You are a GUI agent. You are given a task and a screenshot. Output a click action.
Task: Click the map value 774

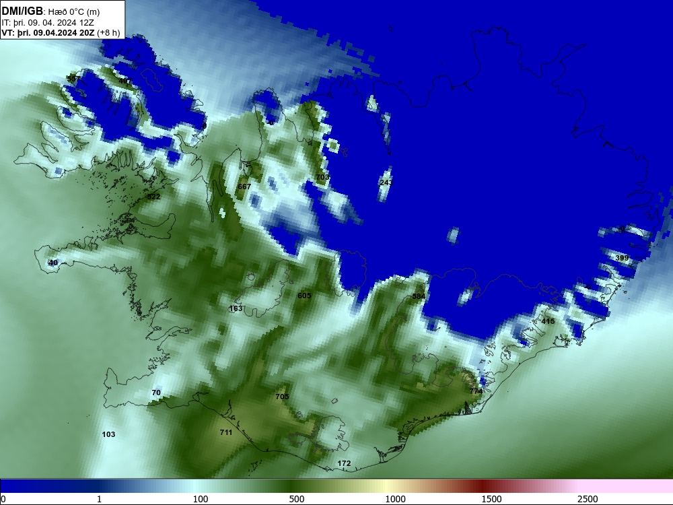(476, 391)
